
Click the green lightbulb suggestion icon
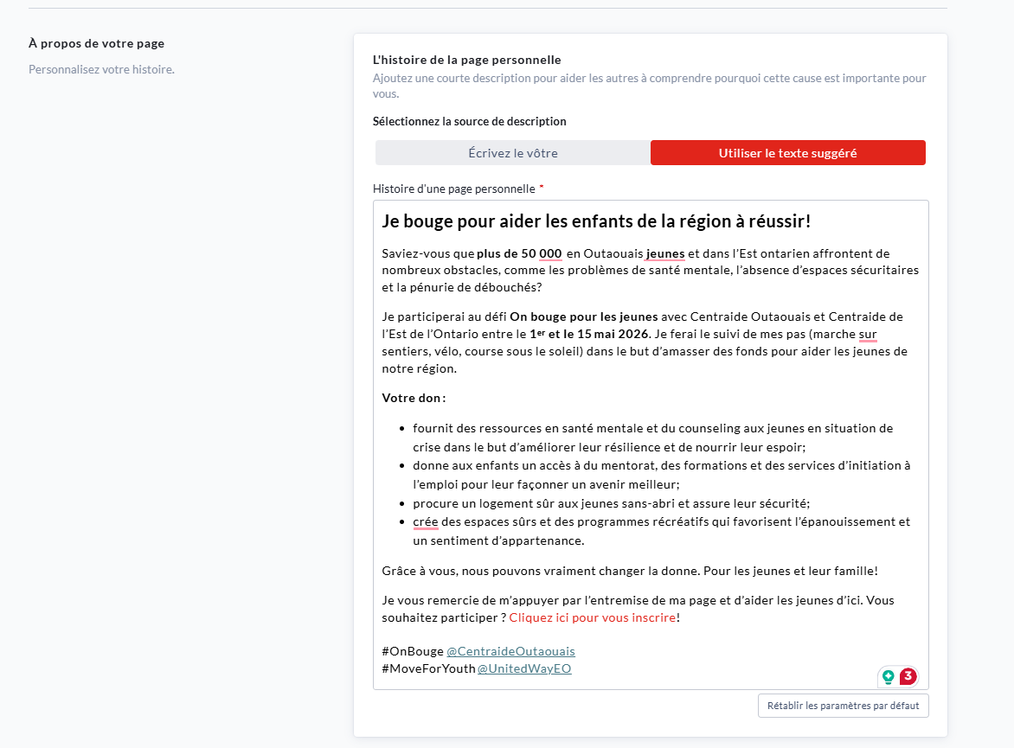[888, 677]
